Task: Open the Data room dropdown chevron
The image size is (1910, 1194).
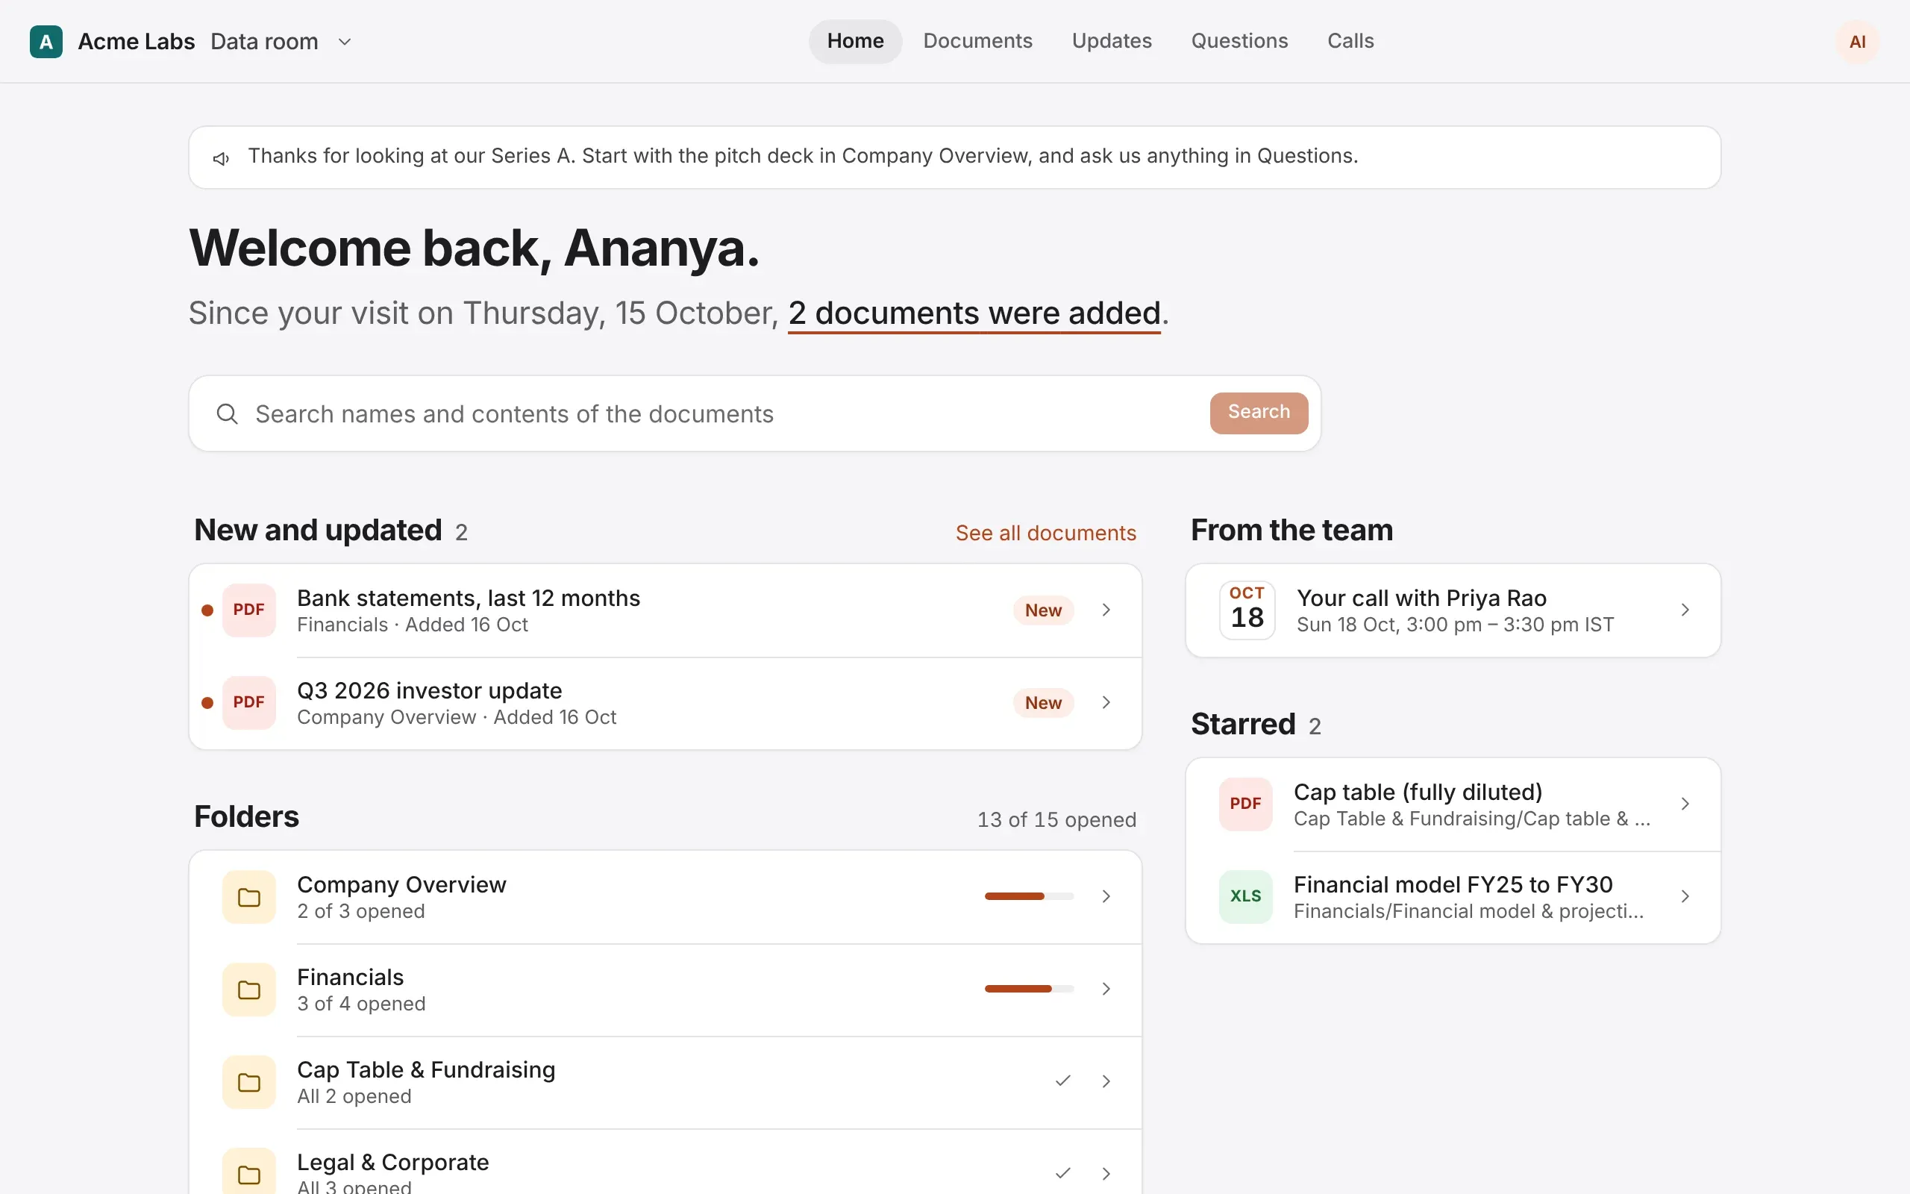Action: (x=344, y=42)
